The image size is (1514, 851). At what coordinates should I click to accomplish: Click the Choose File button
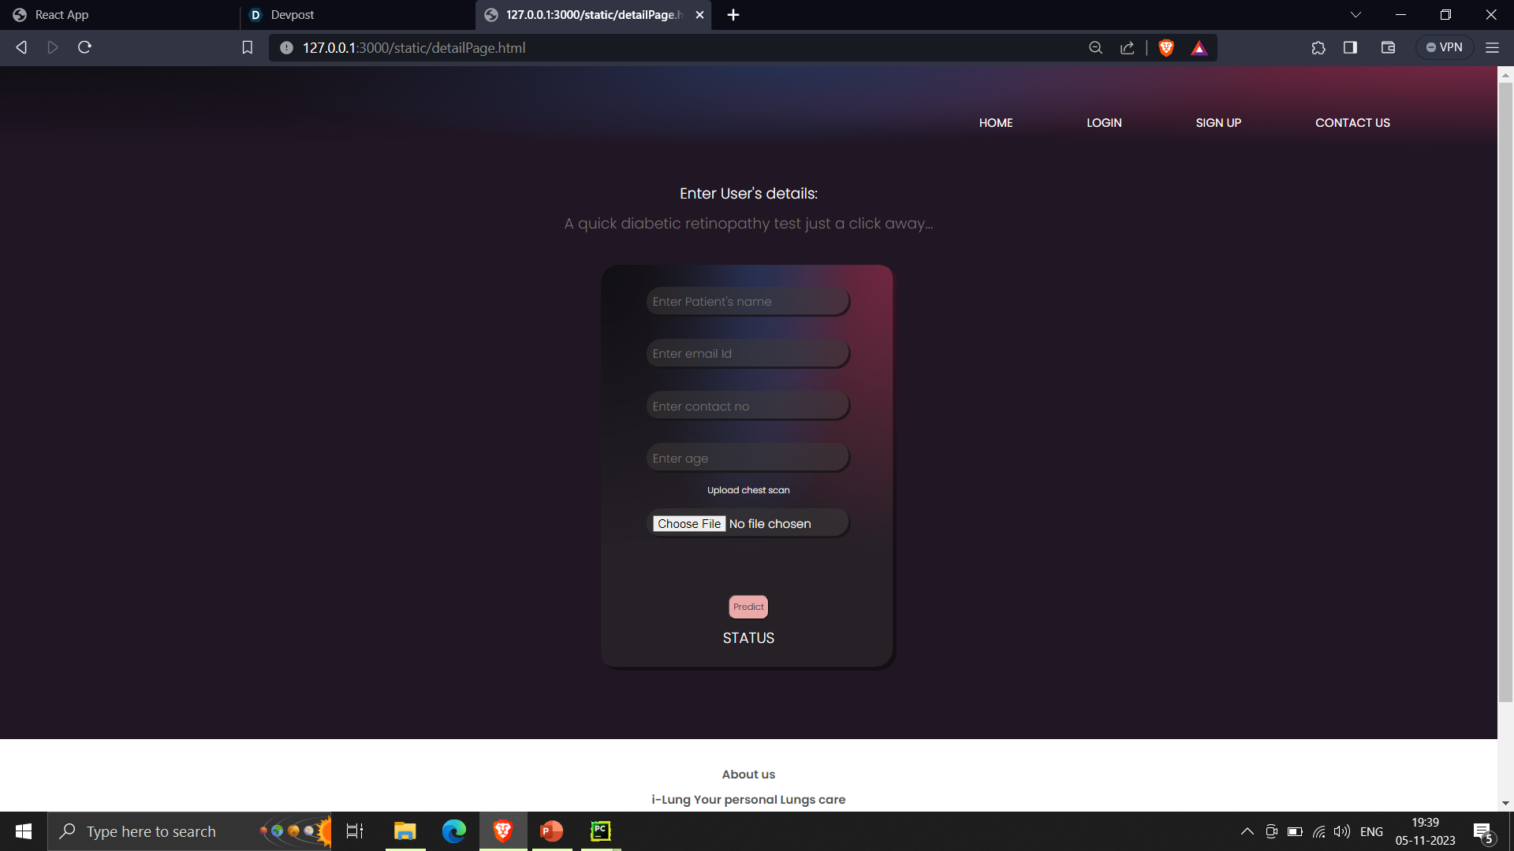pyautogui.click(x=689, y=524)
